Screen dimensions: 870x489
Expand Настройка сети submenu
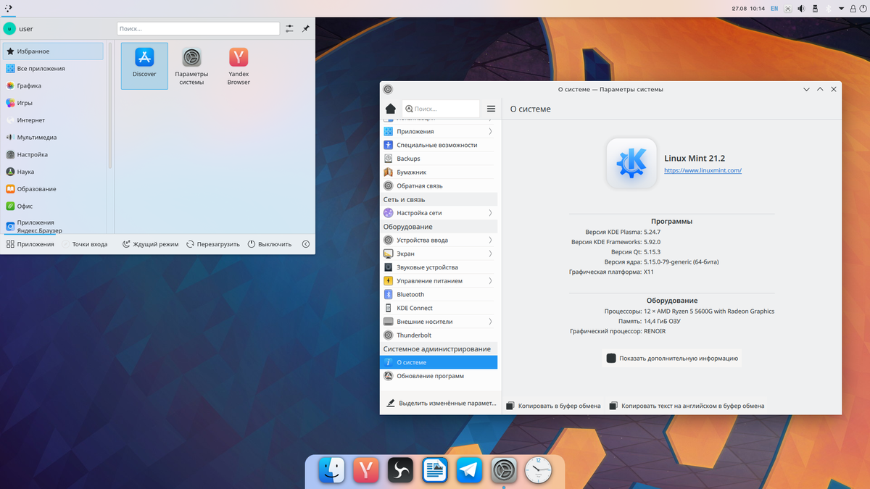490,213
